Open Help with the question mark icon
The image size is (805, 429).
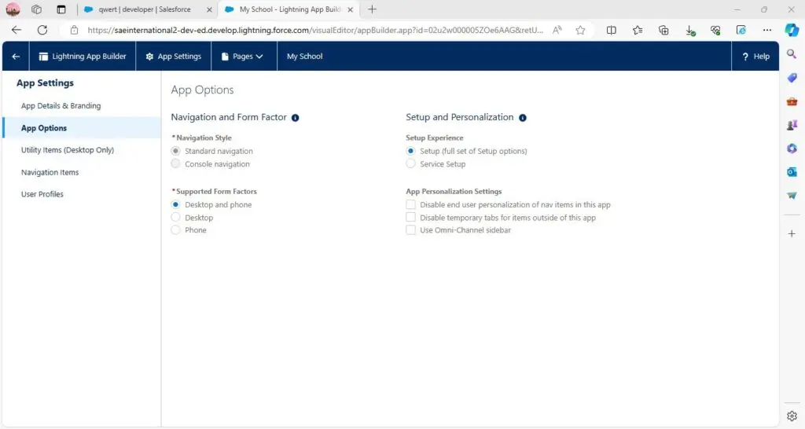click(x=755, y=57)
